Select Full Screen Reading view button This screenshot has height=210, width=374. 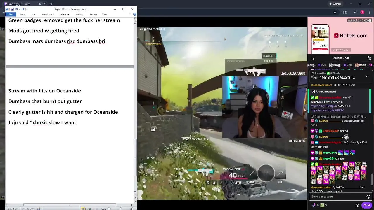[86, 209]
